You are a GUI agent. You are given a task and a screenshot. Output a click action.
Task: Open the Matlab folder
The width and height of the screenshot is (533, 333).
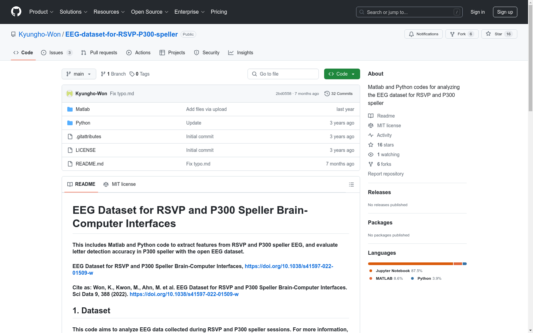[x=83, y=109]
